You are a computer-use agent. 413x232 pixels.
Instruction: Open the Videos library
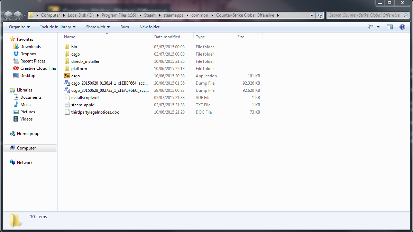tap(23, 119)
